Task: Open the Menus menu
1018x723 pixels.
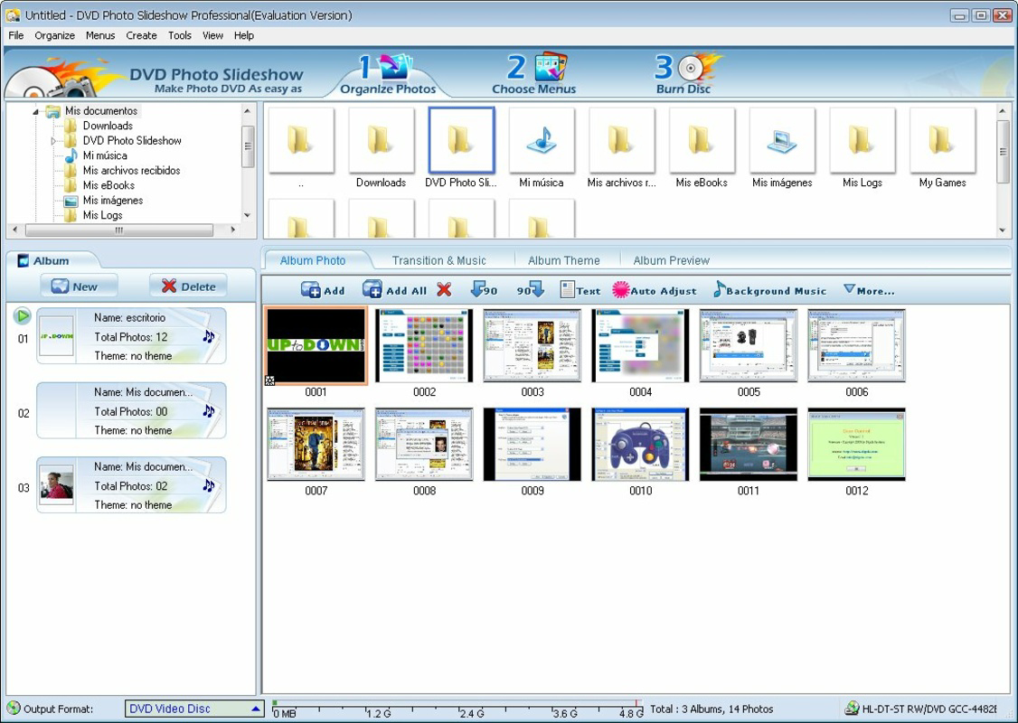Action: [x=100, y=35]
